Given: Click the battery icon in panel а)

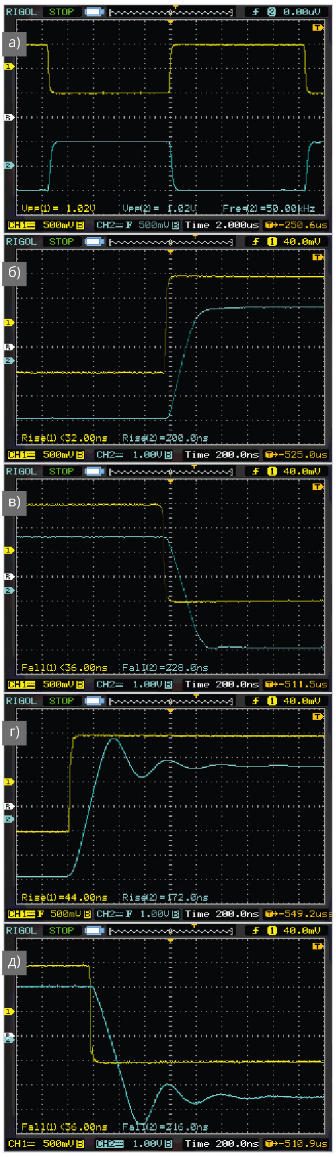Looking at the screenshot, I should point(94,12).
